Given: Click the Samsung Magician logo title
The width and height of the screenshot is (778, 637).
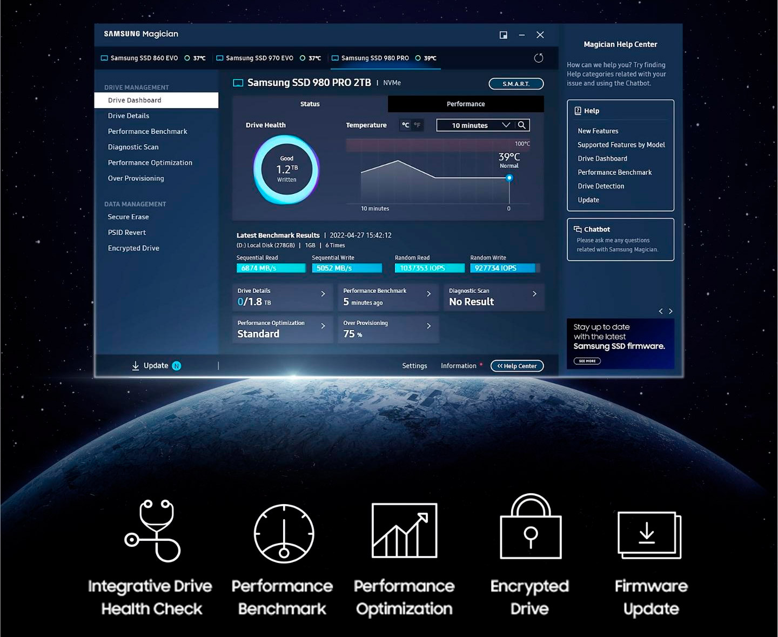Looking at the screenshot, I should coord(141,34).
